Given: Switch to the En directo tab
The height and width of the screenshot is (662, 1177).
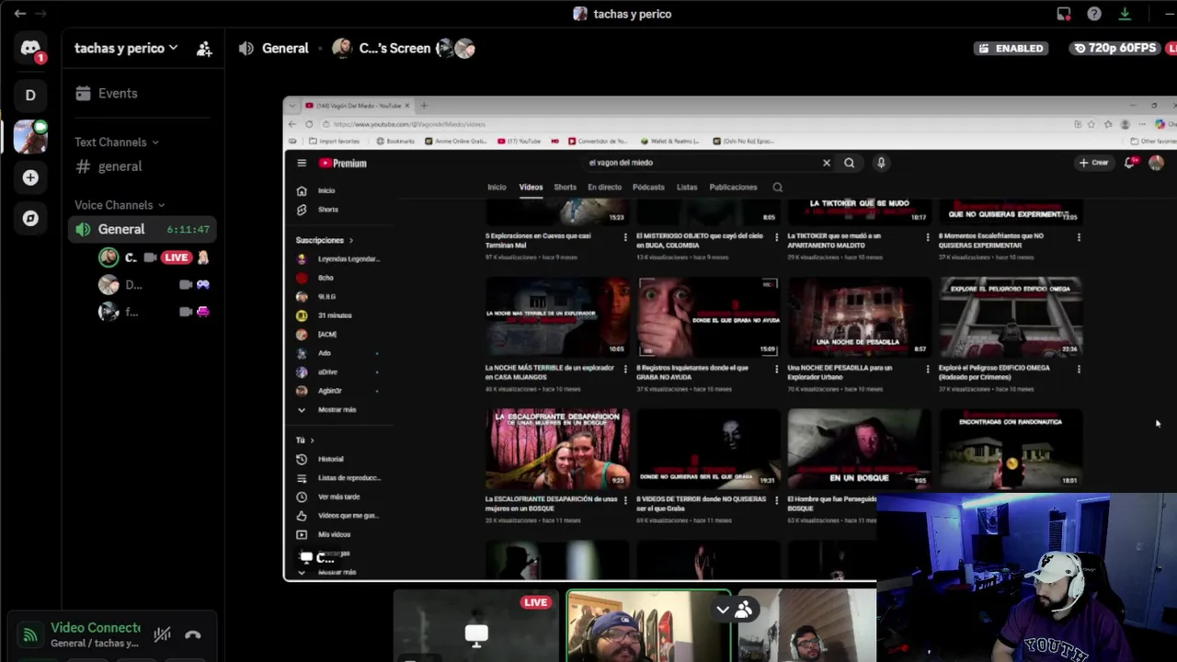Looking at the screenshot, I should (604, 188).
